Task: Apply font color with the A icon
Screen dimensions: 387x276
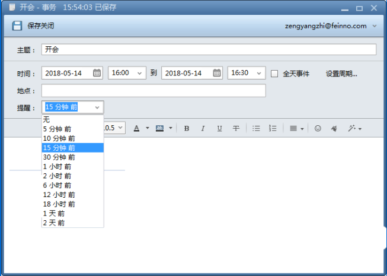Action: pos(136,128)
